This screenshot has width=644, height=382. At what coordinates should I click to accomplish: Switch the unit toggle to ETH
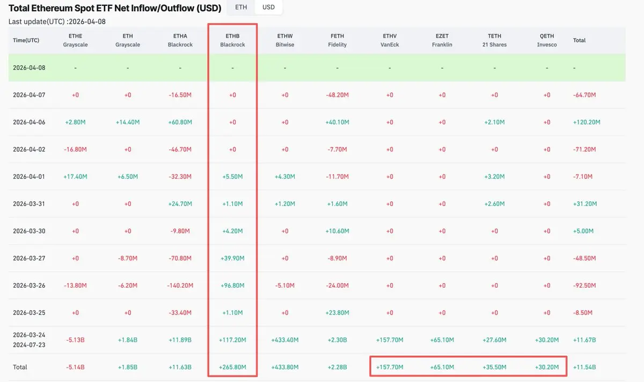[241, 8]
